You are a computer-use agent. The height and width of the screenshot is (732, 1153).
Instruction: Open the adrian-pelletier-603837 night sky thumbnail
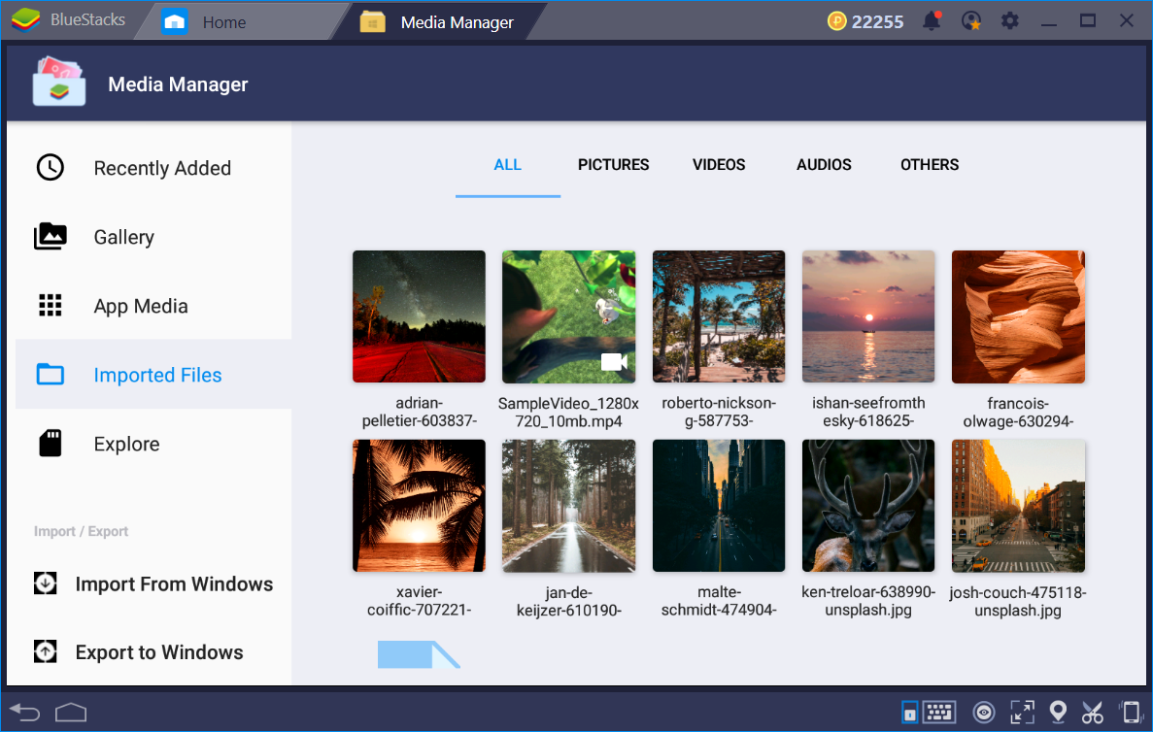pos(419,316)
